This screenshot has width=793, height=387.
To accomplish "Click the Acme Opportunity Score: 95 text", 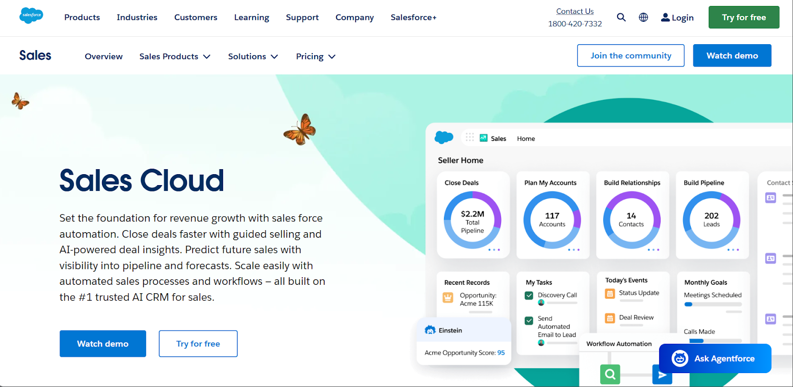I will click(x=464, y=353).
